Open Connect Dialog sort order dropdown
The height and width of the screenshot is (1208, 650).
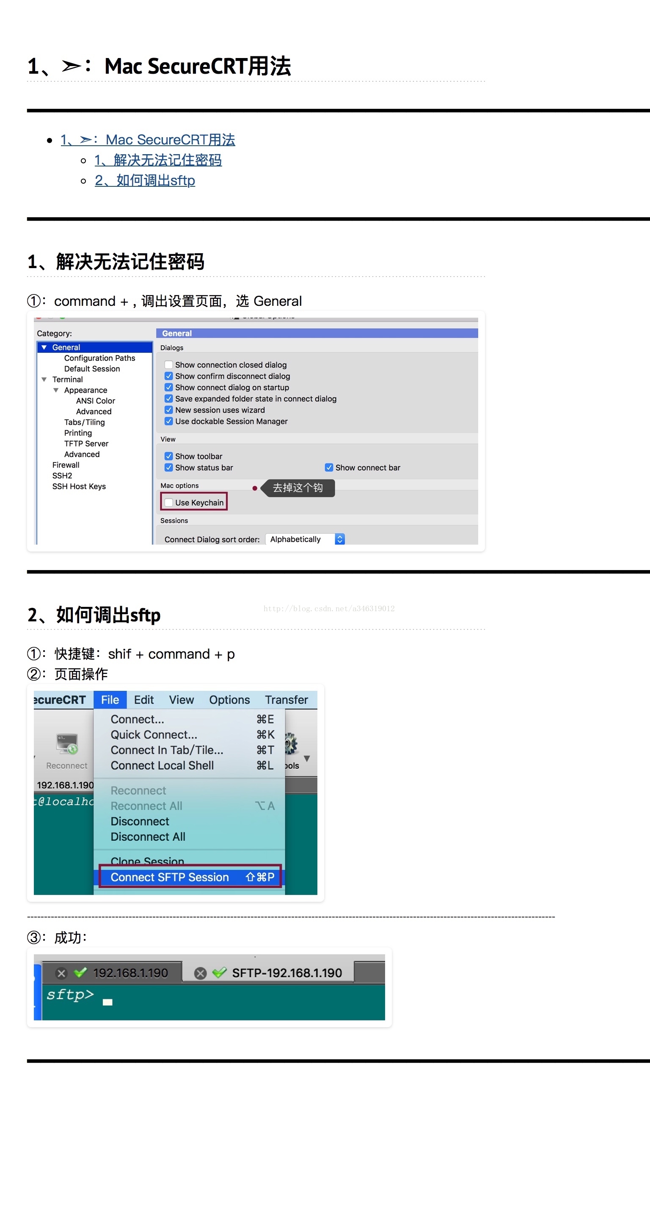[x=305, y=539]
